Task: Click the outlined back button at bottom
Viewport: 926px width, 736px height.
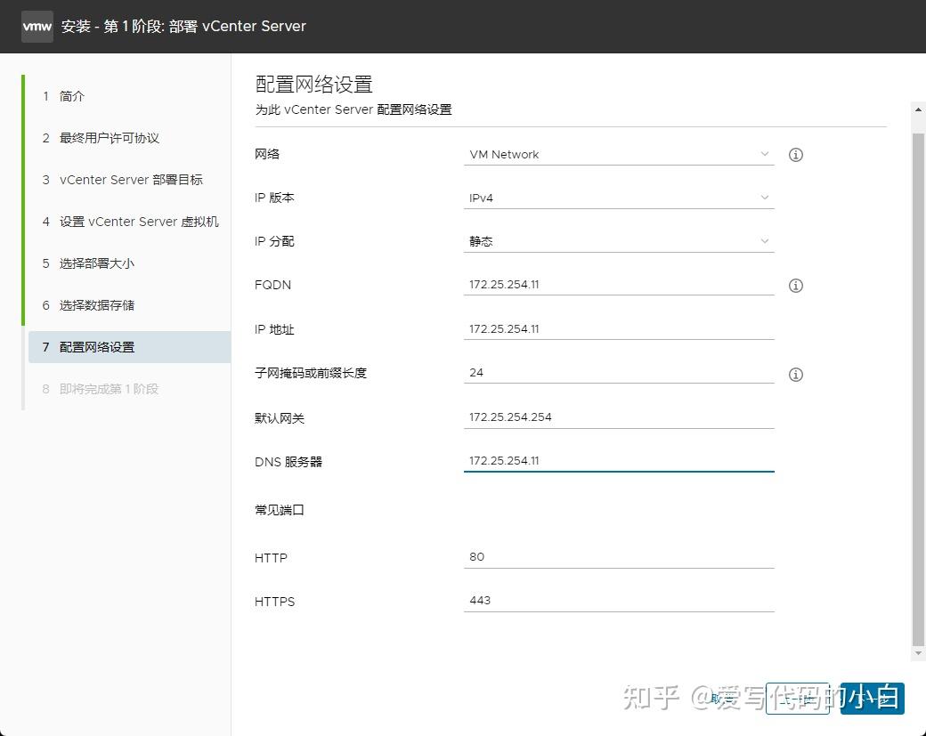Action: pyautogui.click(x=797, y=699)
